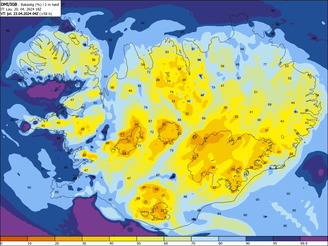Click the humidity value '32' on the map
This screenshot has height=246, width=328.
pyautogui.click(x=187, y=114)
